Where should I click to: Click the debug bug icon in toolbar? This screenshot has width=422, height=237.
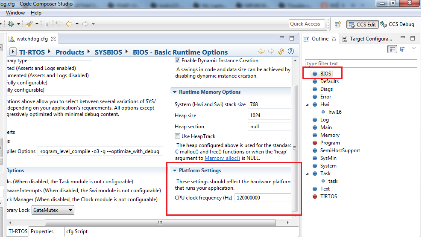coord(11,24)
